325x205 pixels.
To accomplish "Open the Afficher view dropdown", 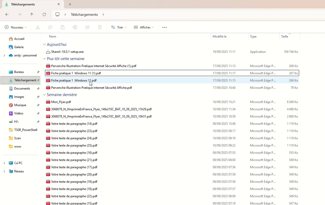I will [x=144, y=27].
